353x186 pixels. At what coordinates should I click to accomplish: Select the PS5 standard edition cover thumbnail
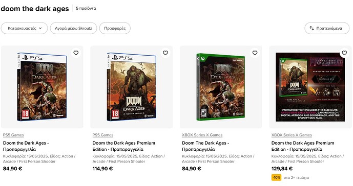point(42,87)
